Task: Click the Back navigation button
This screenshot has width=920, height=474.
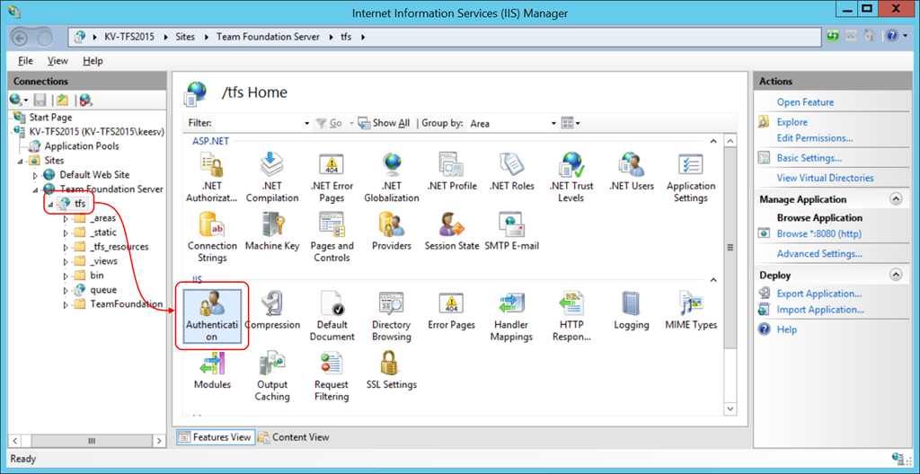Action: pyautogui.click(x=20, y=38)
